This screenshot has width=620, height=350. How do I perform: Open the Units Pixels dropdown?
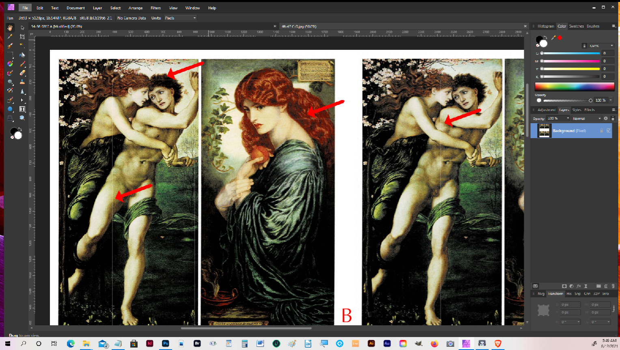(x=181, y=18)
